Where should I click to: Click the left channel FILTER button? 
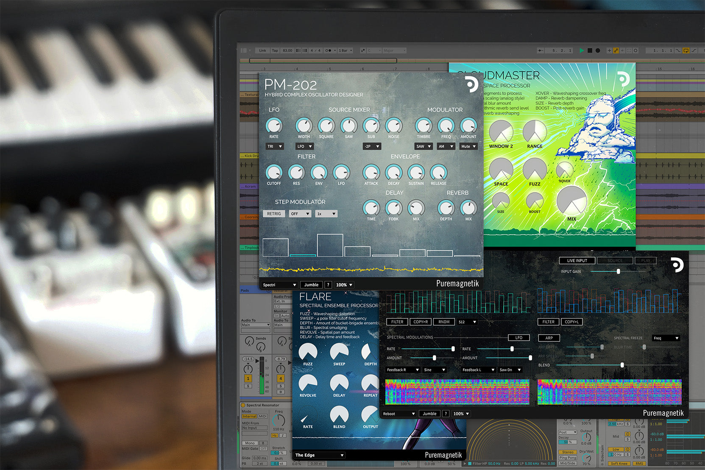click(397, 322)
